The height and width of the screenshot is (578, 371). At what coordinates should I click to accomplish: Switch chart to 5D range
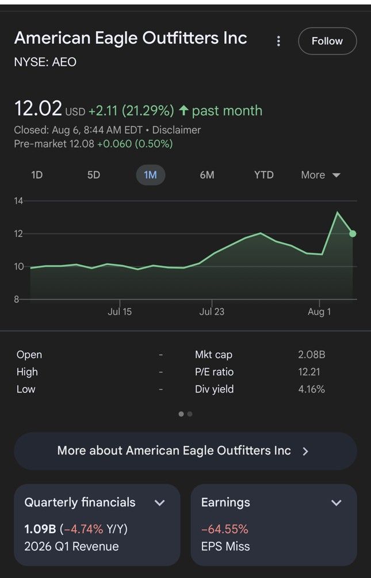click(x=94, y=175)
